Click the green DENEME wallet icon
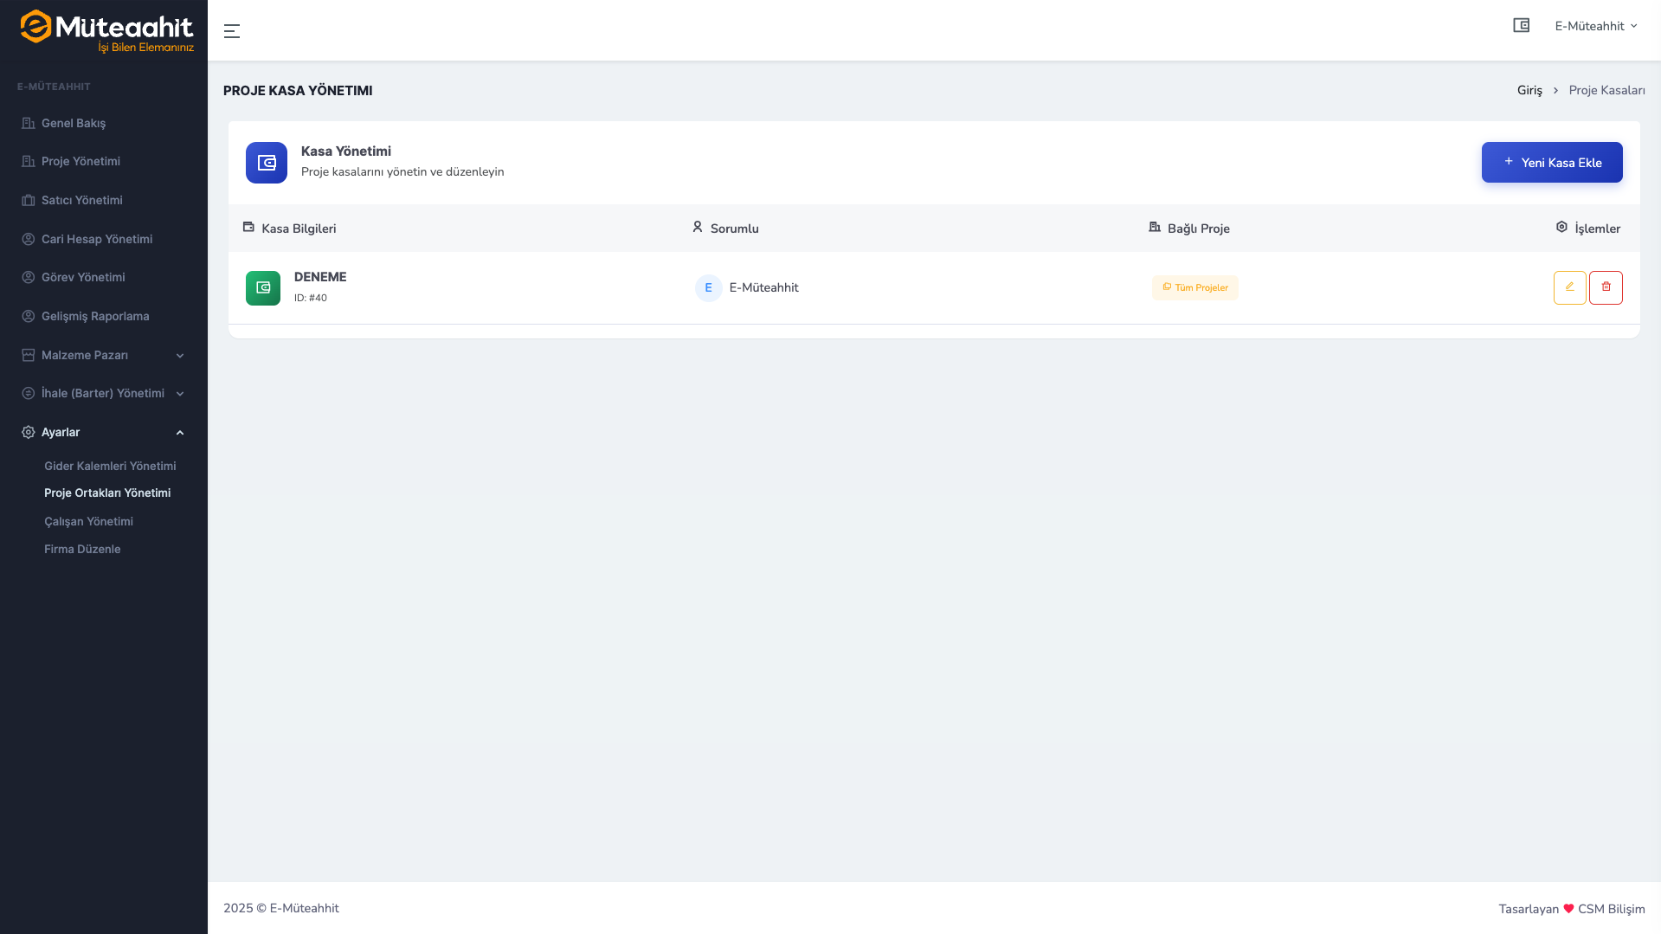 263,288
